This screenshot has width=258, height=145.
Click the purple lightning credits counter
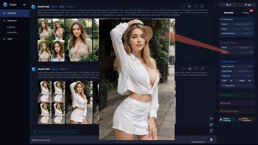[228, 5]
